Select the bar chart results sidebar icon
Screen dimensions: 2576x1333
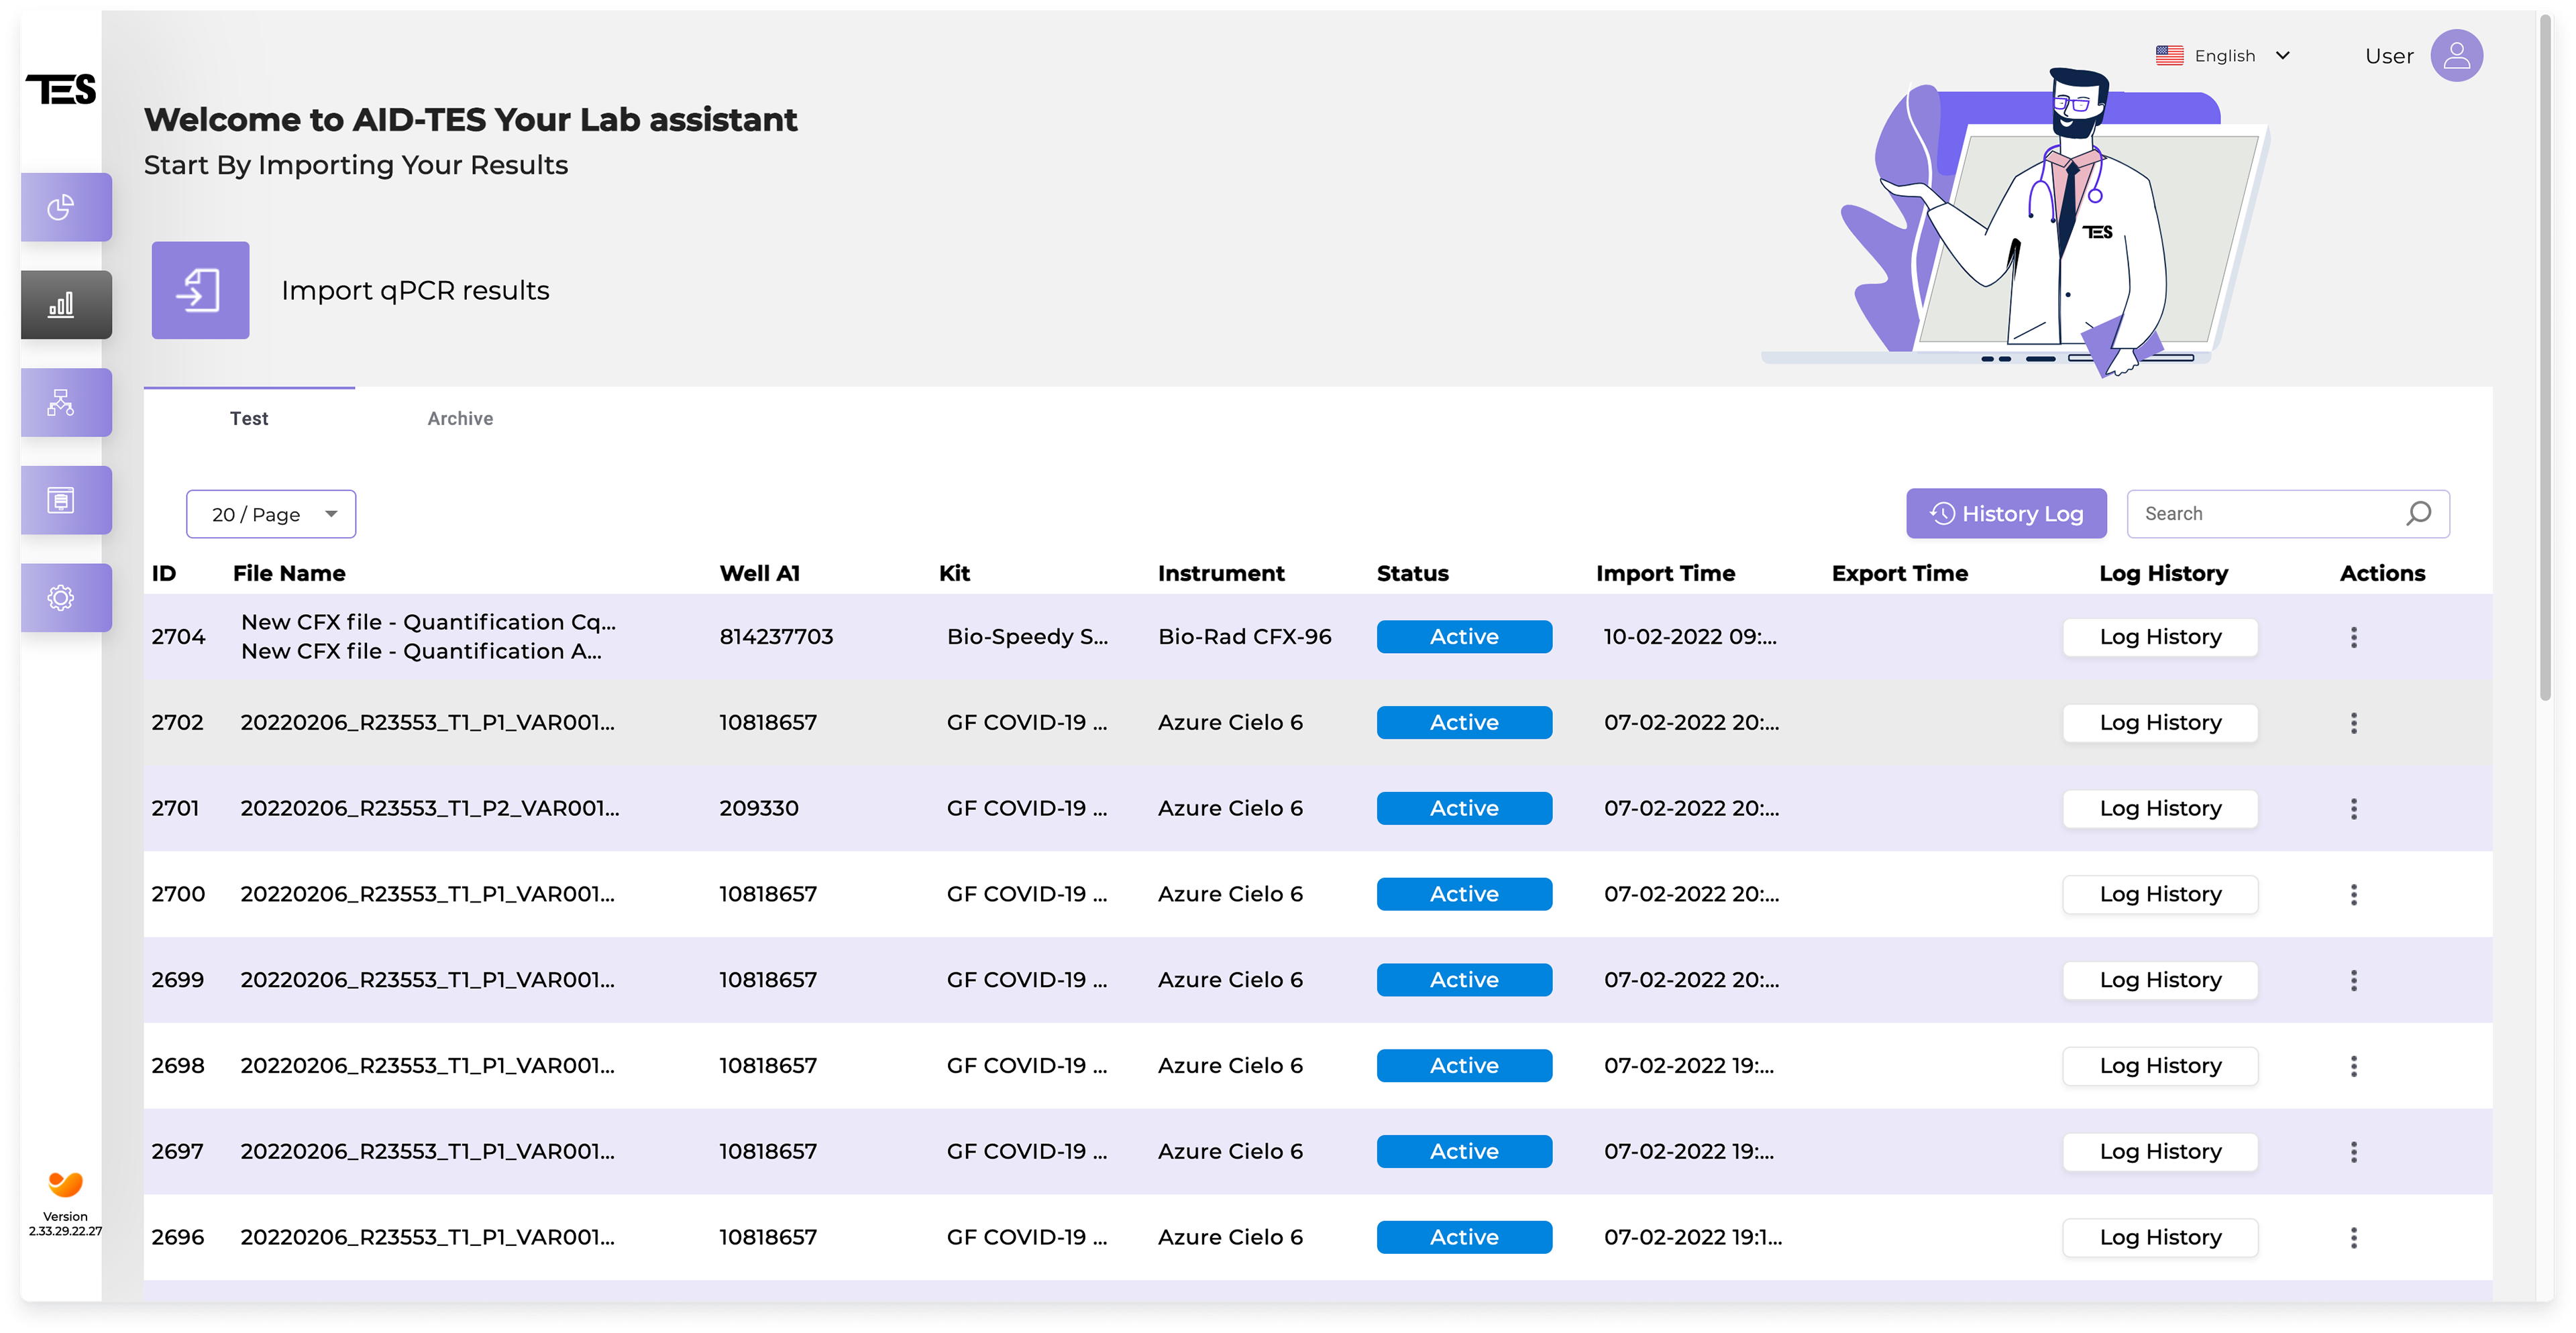click(x=62, y=305)
